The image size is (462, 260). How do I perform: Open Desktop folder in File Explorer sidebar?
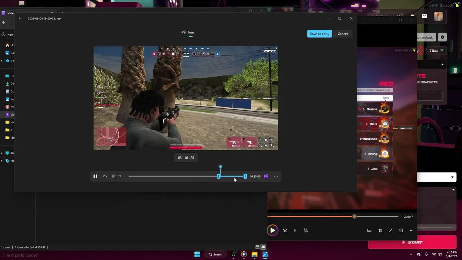pyautogui.click(x=10, y=76)
